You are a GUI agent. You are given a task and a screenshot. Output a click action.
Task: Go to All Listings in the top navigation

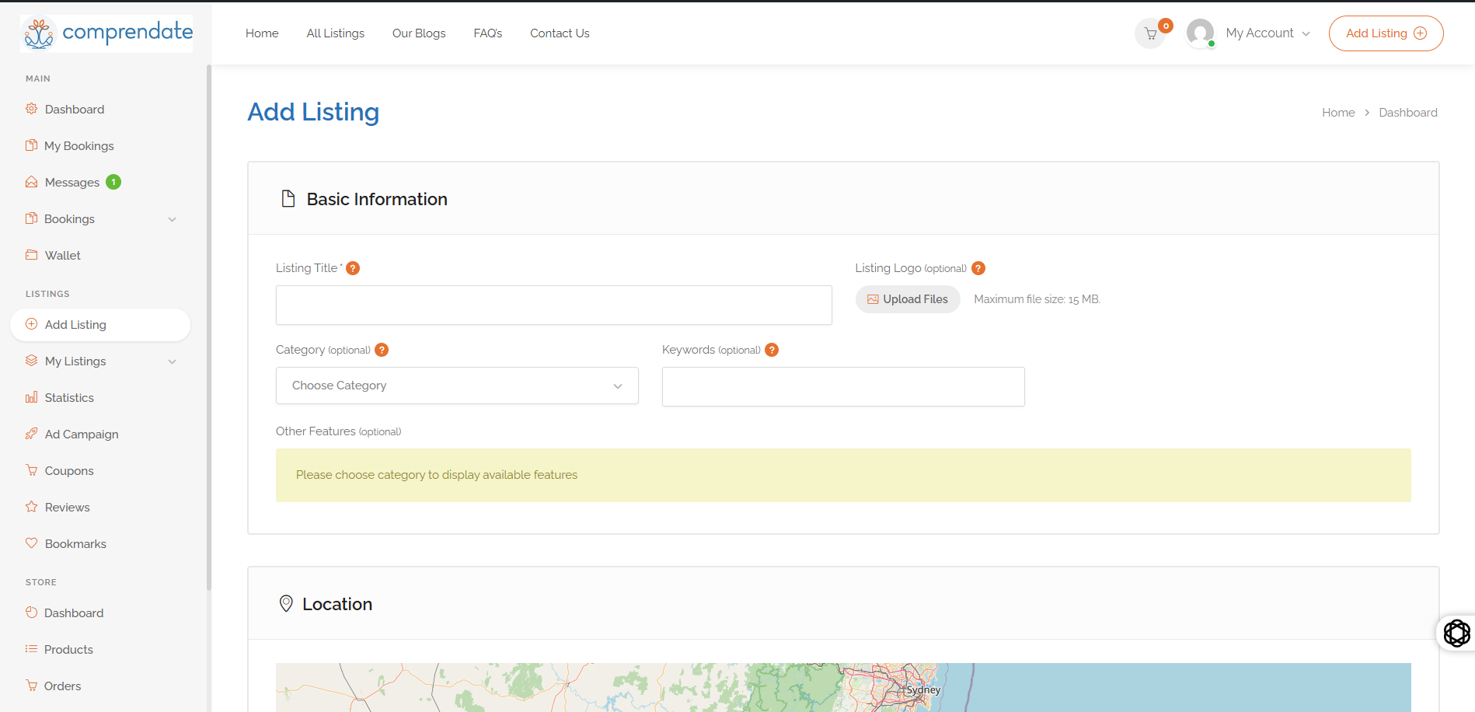335,33
